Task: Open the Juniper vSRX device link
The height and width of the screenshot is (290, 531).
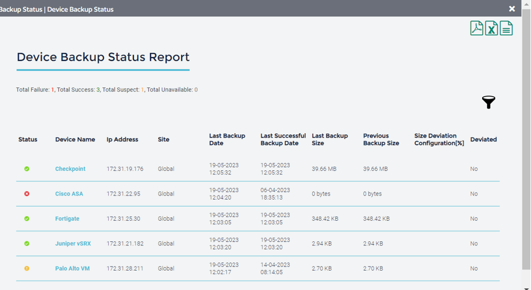Action: [73, 244]
